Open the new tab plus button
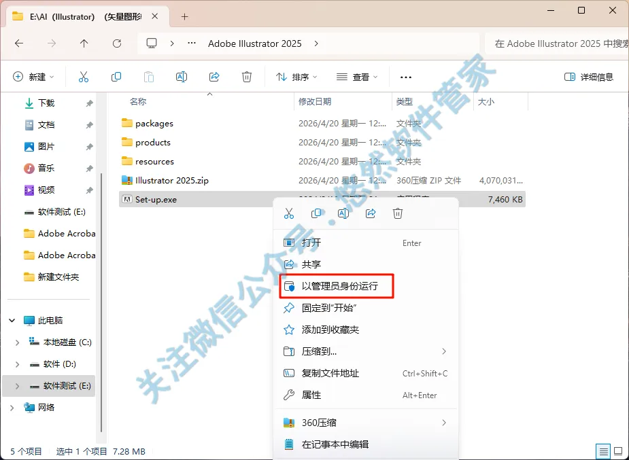This screenshot has height=460, width=629. click(x=184, y=17)
